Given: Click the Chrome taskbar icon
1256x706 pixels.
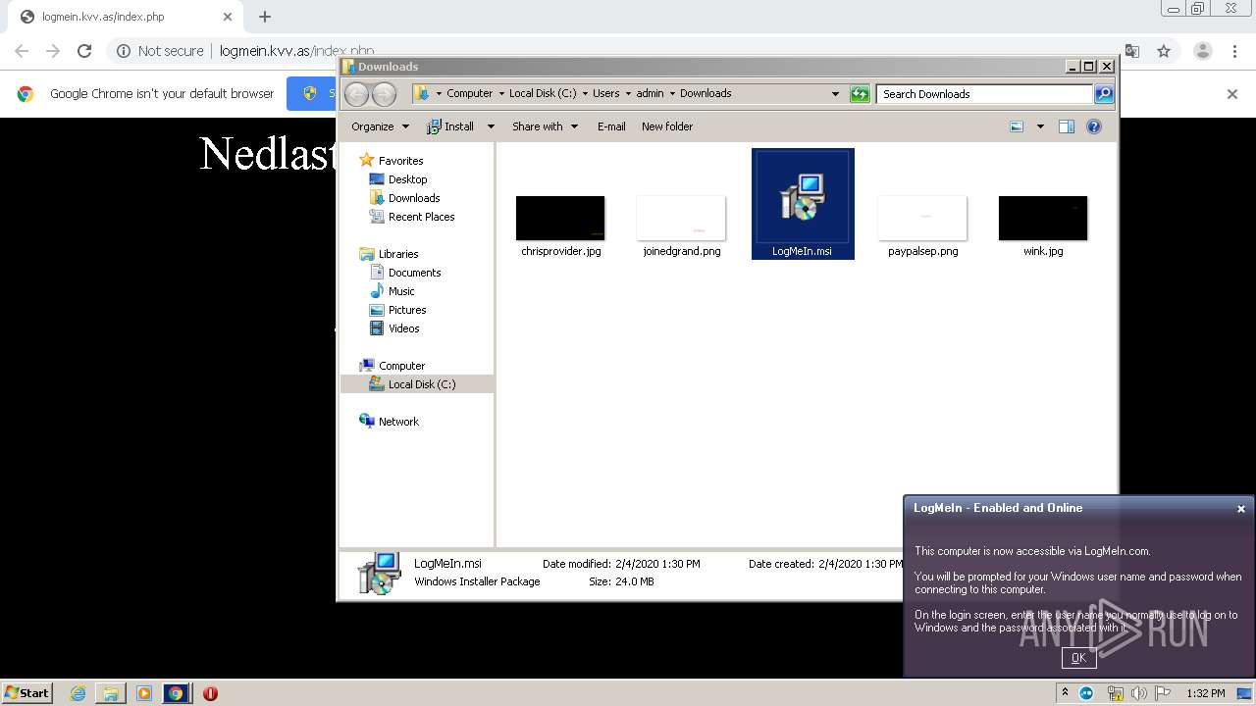Looking at the screenshot, I should coord(176,693).
